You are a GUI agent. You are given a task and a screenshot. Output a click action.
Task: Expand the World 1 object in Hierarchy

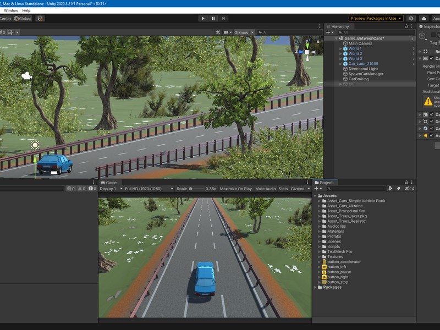pyautogui.click(x=340, y=48)
